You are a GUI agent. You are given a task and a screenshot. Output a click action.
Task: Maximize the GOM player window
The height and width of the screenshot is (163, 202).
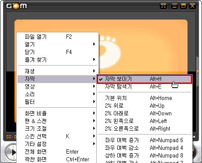[x=183, y=6]
